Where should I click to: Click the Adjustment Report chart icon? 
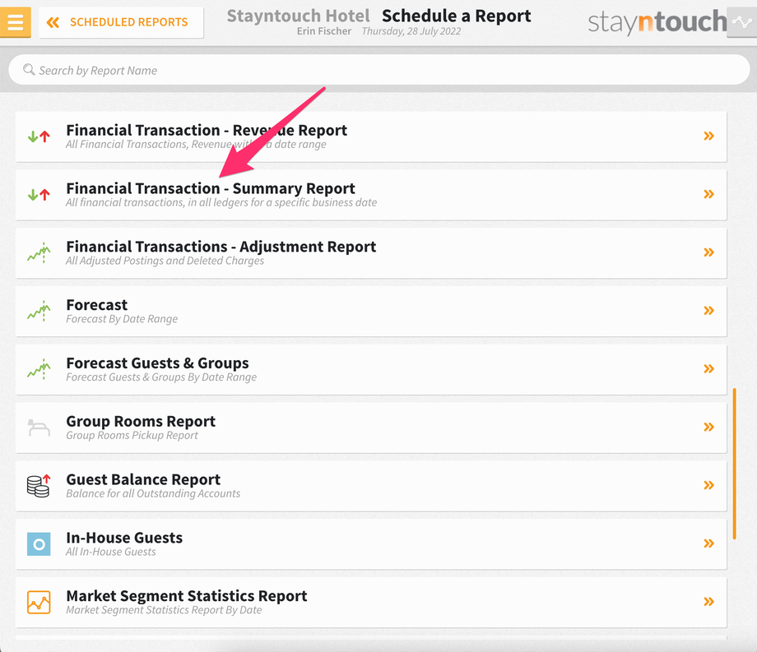[39, 252]
